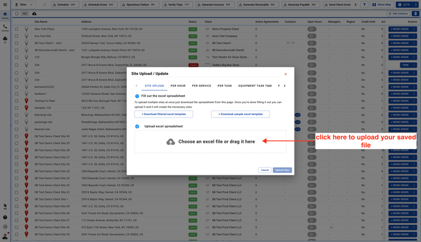Select the SITE UPLOAD tab
Image resolution: width=421 pixels, height=242 pixels.
click(x=155, y=85)
